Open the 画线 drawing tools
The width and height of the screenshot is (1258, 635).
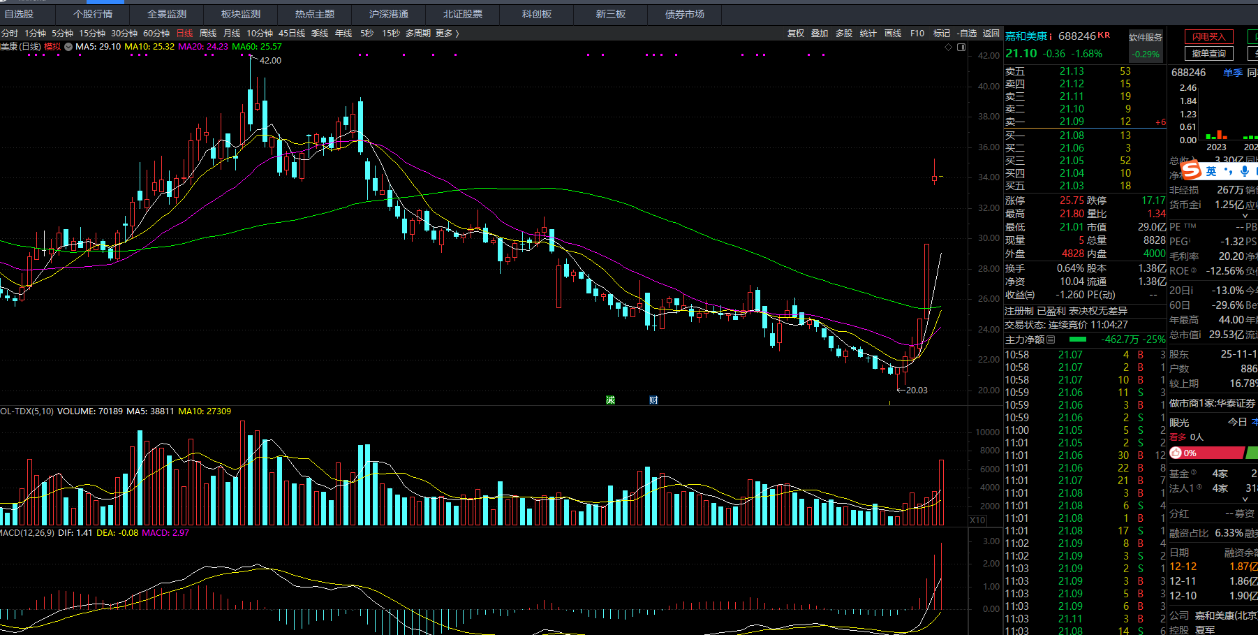tap(893, 33)
